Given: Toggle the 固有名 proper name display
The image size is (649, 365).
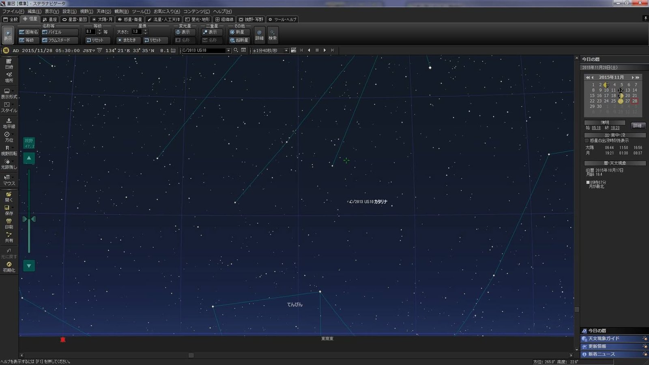Looking at the screenshot, I should pyautogui.click(x=28, y=32).
